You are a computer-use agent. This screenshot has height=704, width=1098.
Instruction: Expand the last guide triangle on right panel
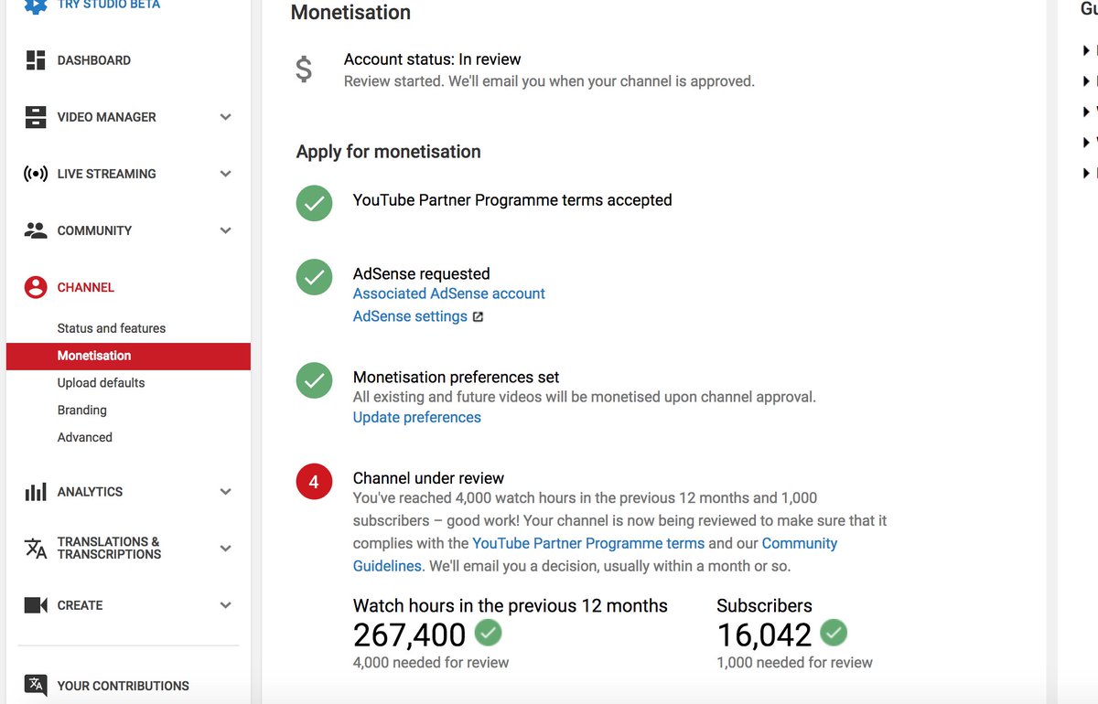pos(1086,173)
